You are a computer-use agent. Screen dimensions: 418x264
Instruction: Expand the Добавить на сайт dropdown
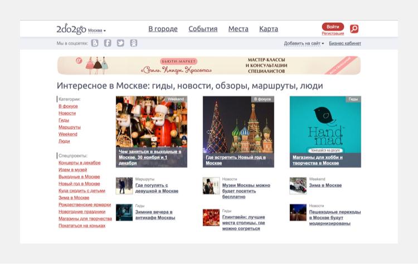303,43
